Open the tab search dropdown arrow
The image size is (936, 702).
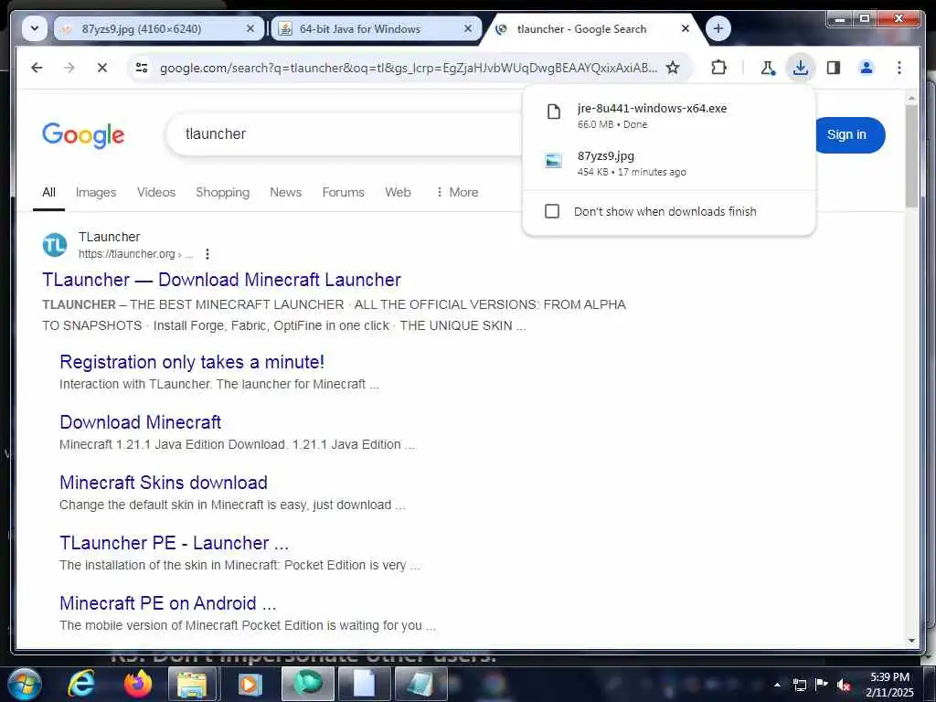tap(35, 28)
